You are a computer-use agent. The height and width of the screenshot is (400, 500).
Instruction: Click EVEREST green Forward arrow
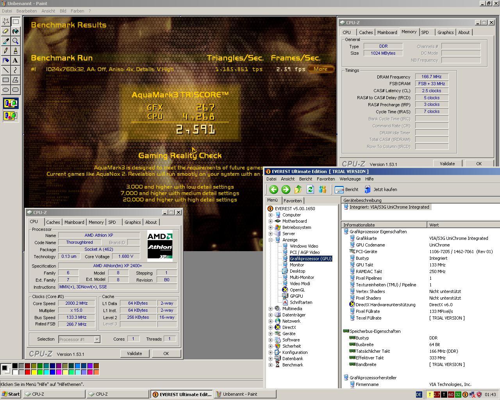point(286,189)
